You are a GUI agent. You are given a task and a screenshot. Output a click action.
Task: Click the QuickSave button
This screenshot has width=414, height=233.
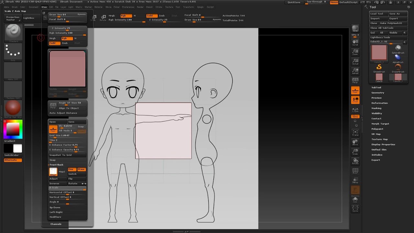(x=294, y=2)
